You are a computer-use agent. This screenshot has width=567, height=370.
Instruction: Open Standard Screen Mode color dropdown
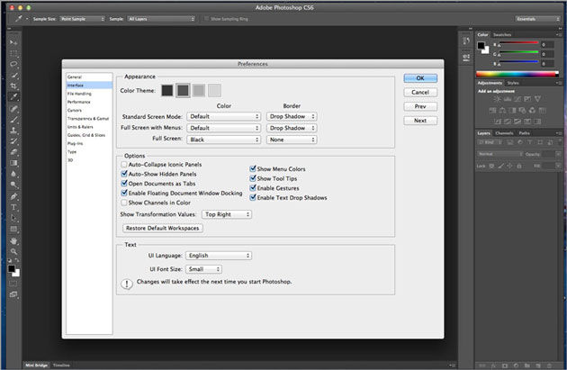point(223,116)
